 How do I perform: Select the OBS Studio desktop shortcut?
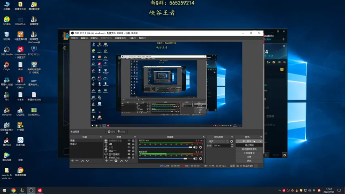[6, 51]
